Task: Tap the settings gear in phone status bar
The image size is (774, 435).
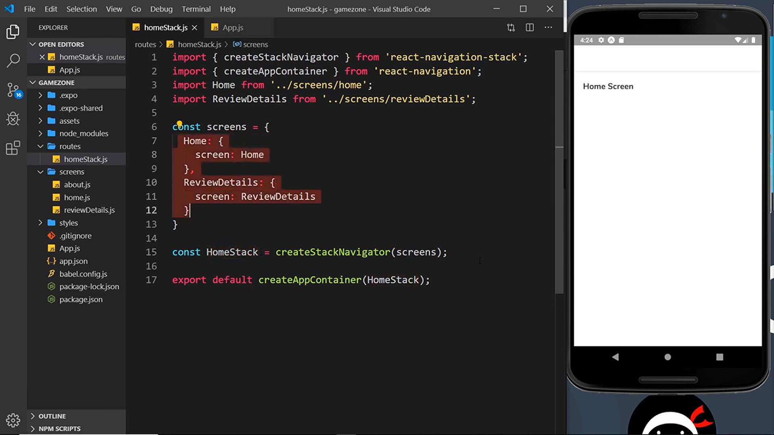Action: pos(601,40)
